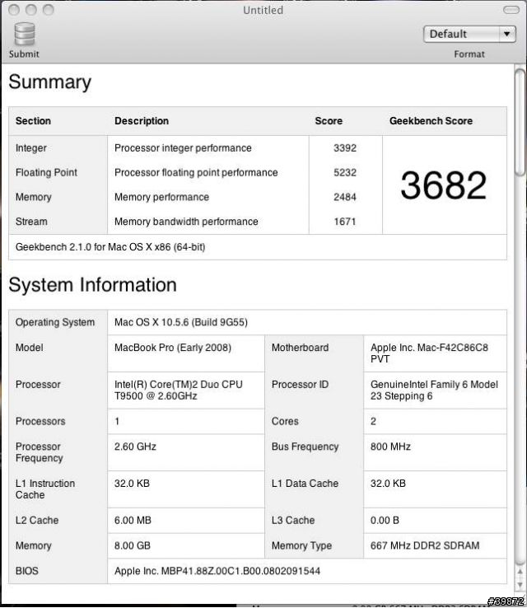Screen dimensions: 527x608
Task: Select the Floating Point row label
Action: (x=46, y=172)
